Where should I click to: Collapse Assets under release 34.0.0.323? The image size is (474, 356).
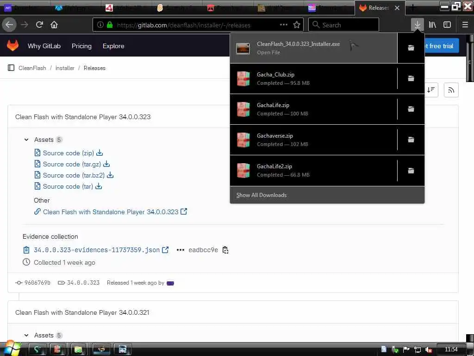point(26,140)
